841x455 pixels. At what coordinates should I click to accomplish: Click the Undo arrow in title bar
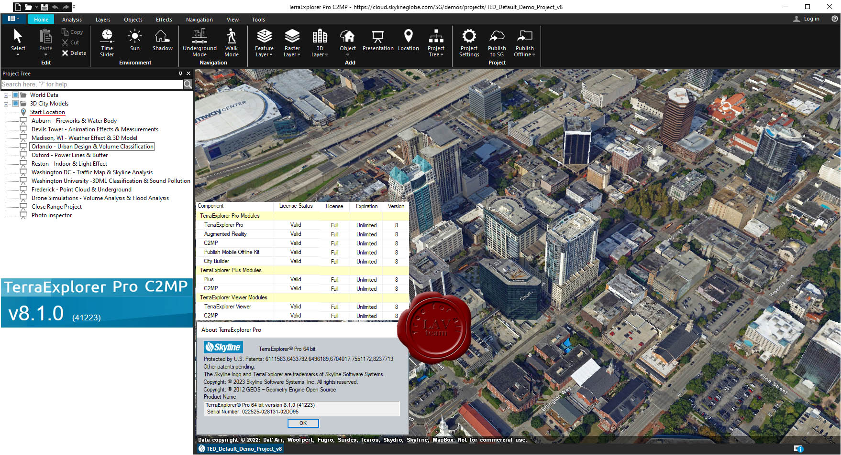tap(55, 7)
